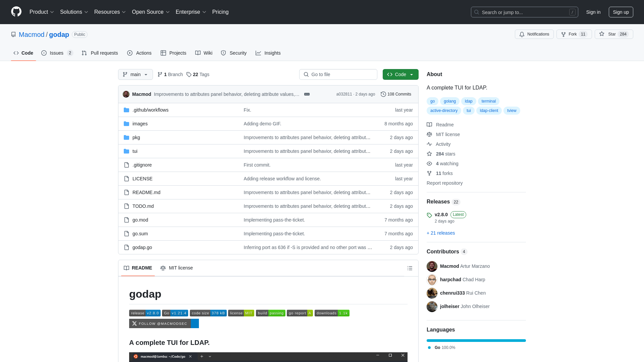Open the Macmod owner link

(x=32, y=35)
